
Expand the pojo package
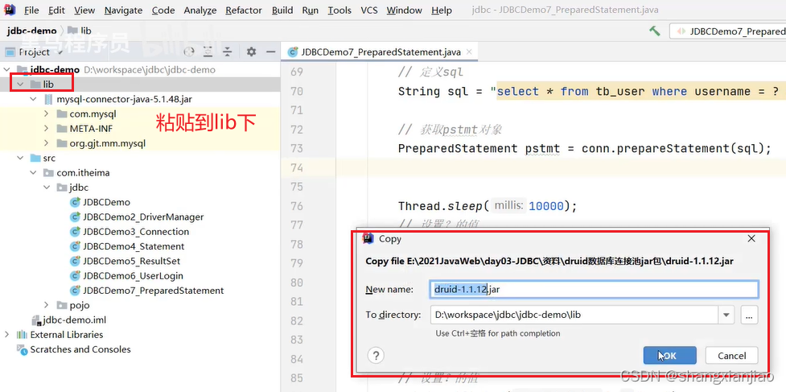point(46,305)
